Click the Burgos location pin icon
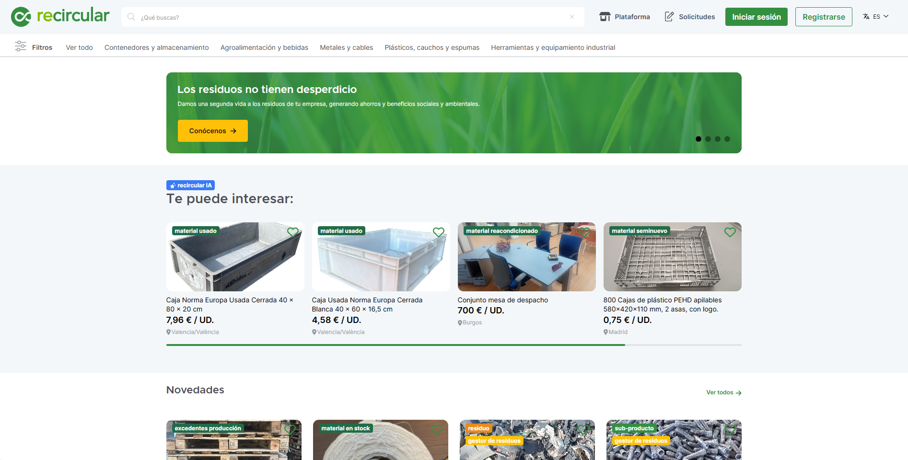908x460 pixels. pyautogui.click(x=460, y=323)
